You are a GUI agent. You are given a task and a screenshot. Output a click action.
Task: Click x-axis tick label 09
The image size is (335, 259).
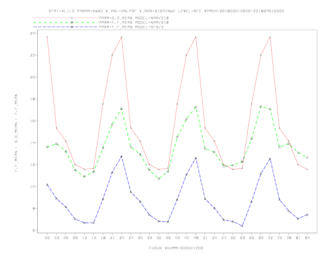click(75, 238)
